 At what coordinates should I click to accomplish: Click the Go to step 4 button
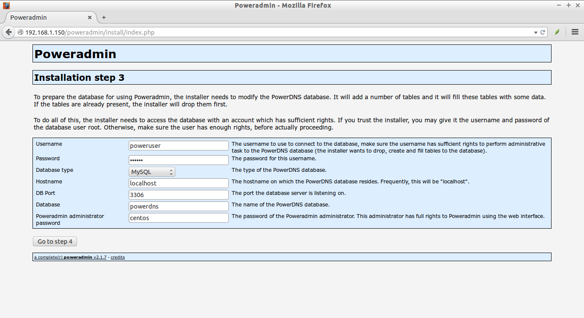point(55,241)
